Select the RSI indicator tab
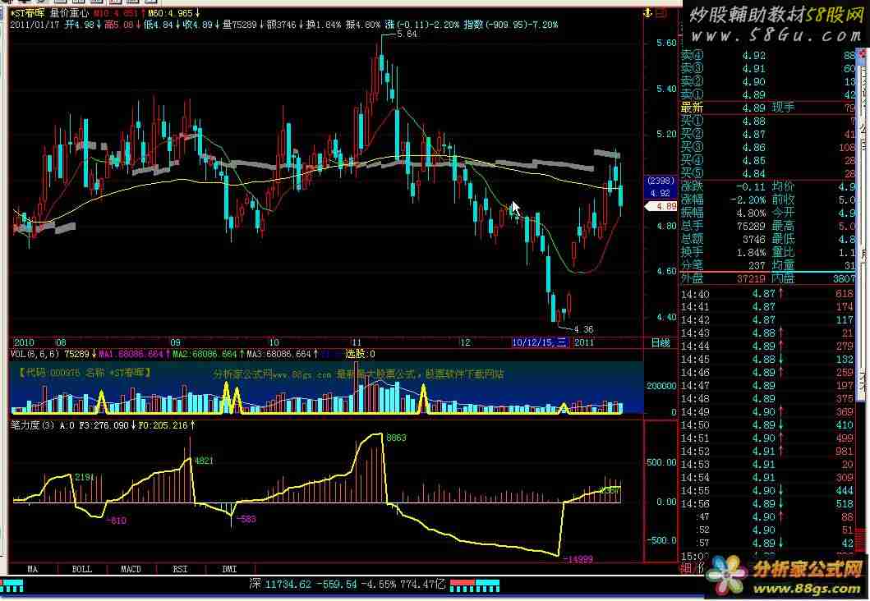Screen dimensions: 870x601 [180, 569]
